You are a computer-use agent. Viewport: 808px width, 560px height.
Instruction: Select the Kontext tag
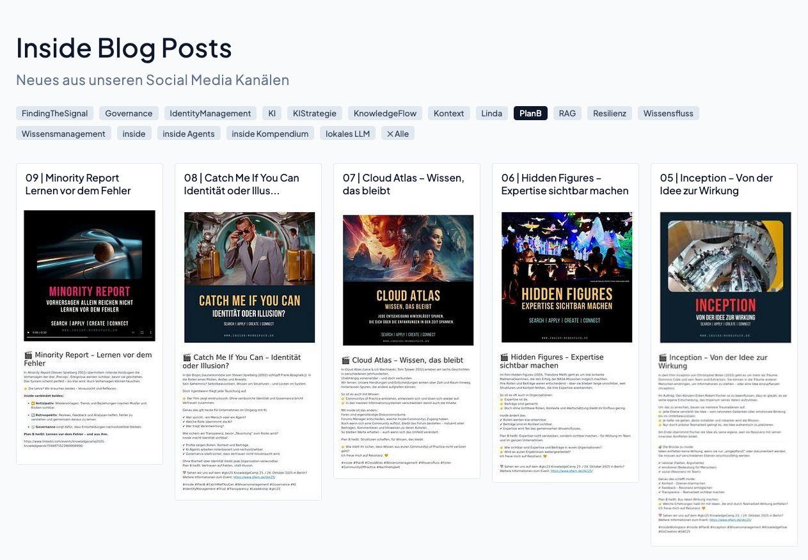pos(449,113)
